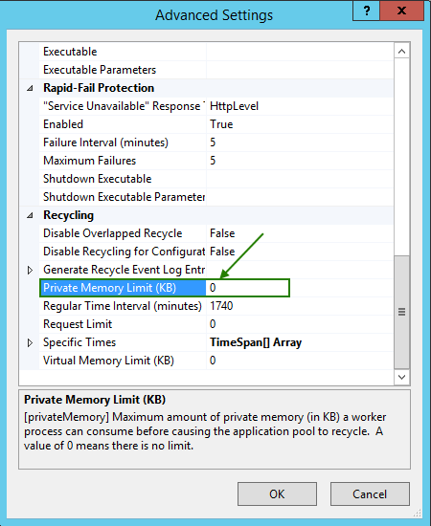
Task: Click the empty Executable value cell
Action: [300, 52]
